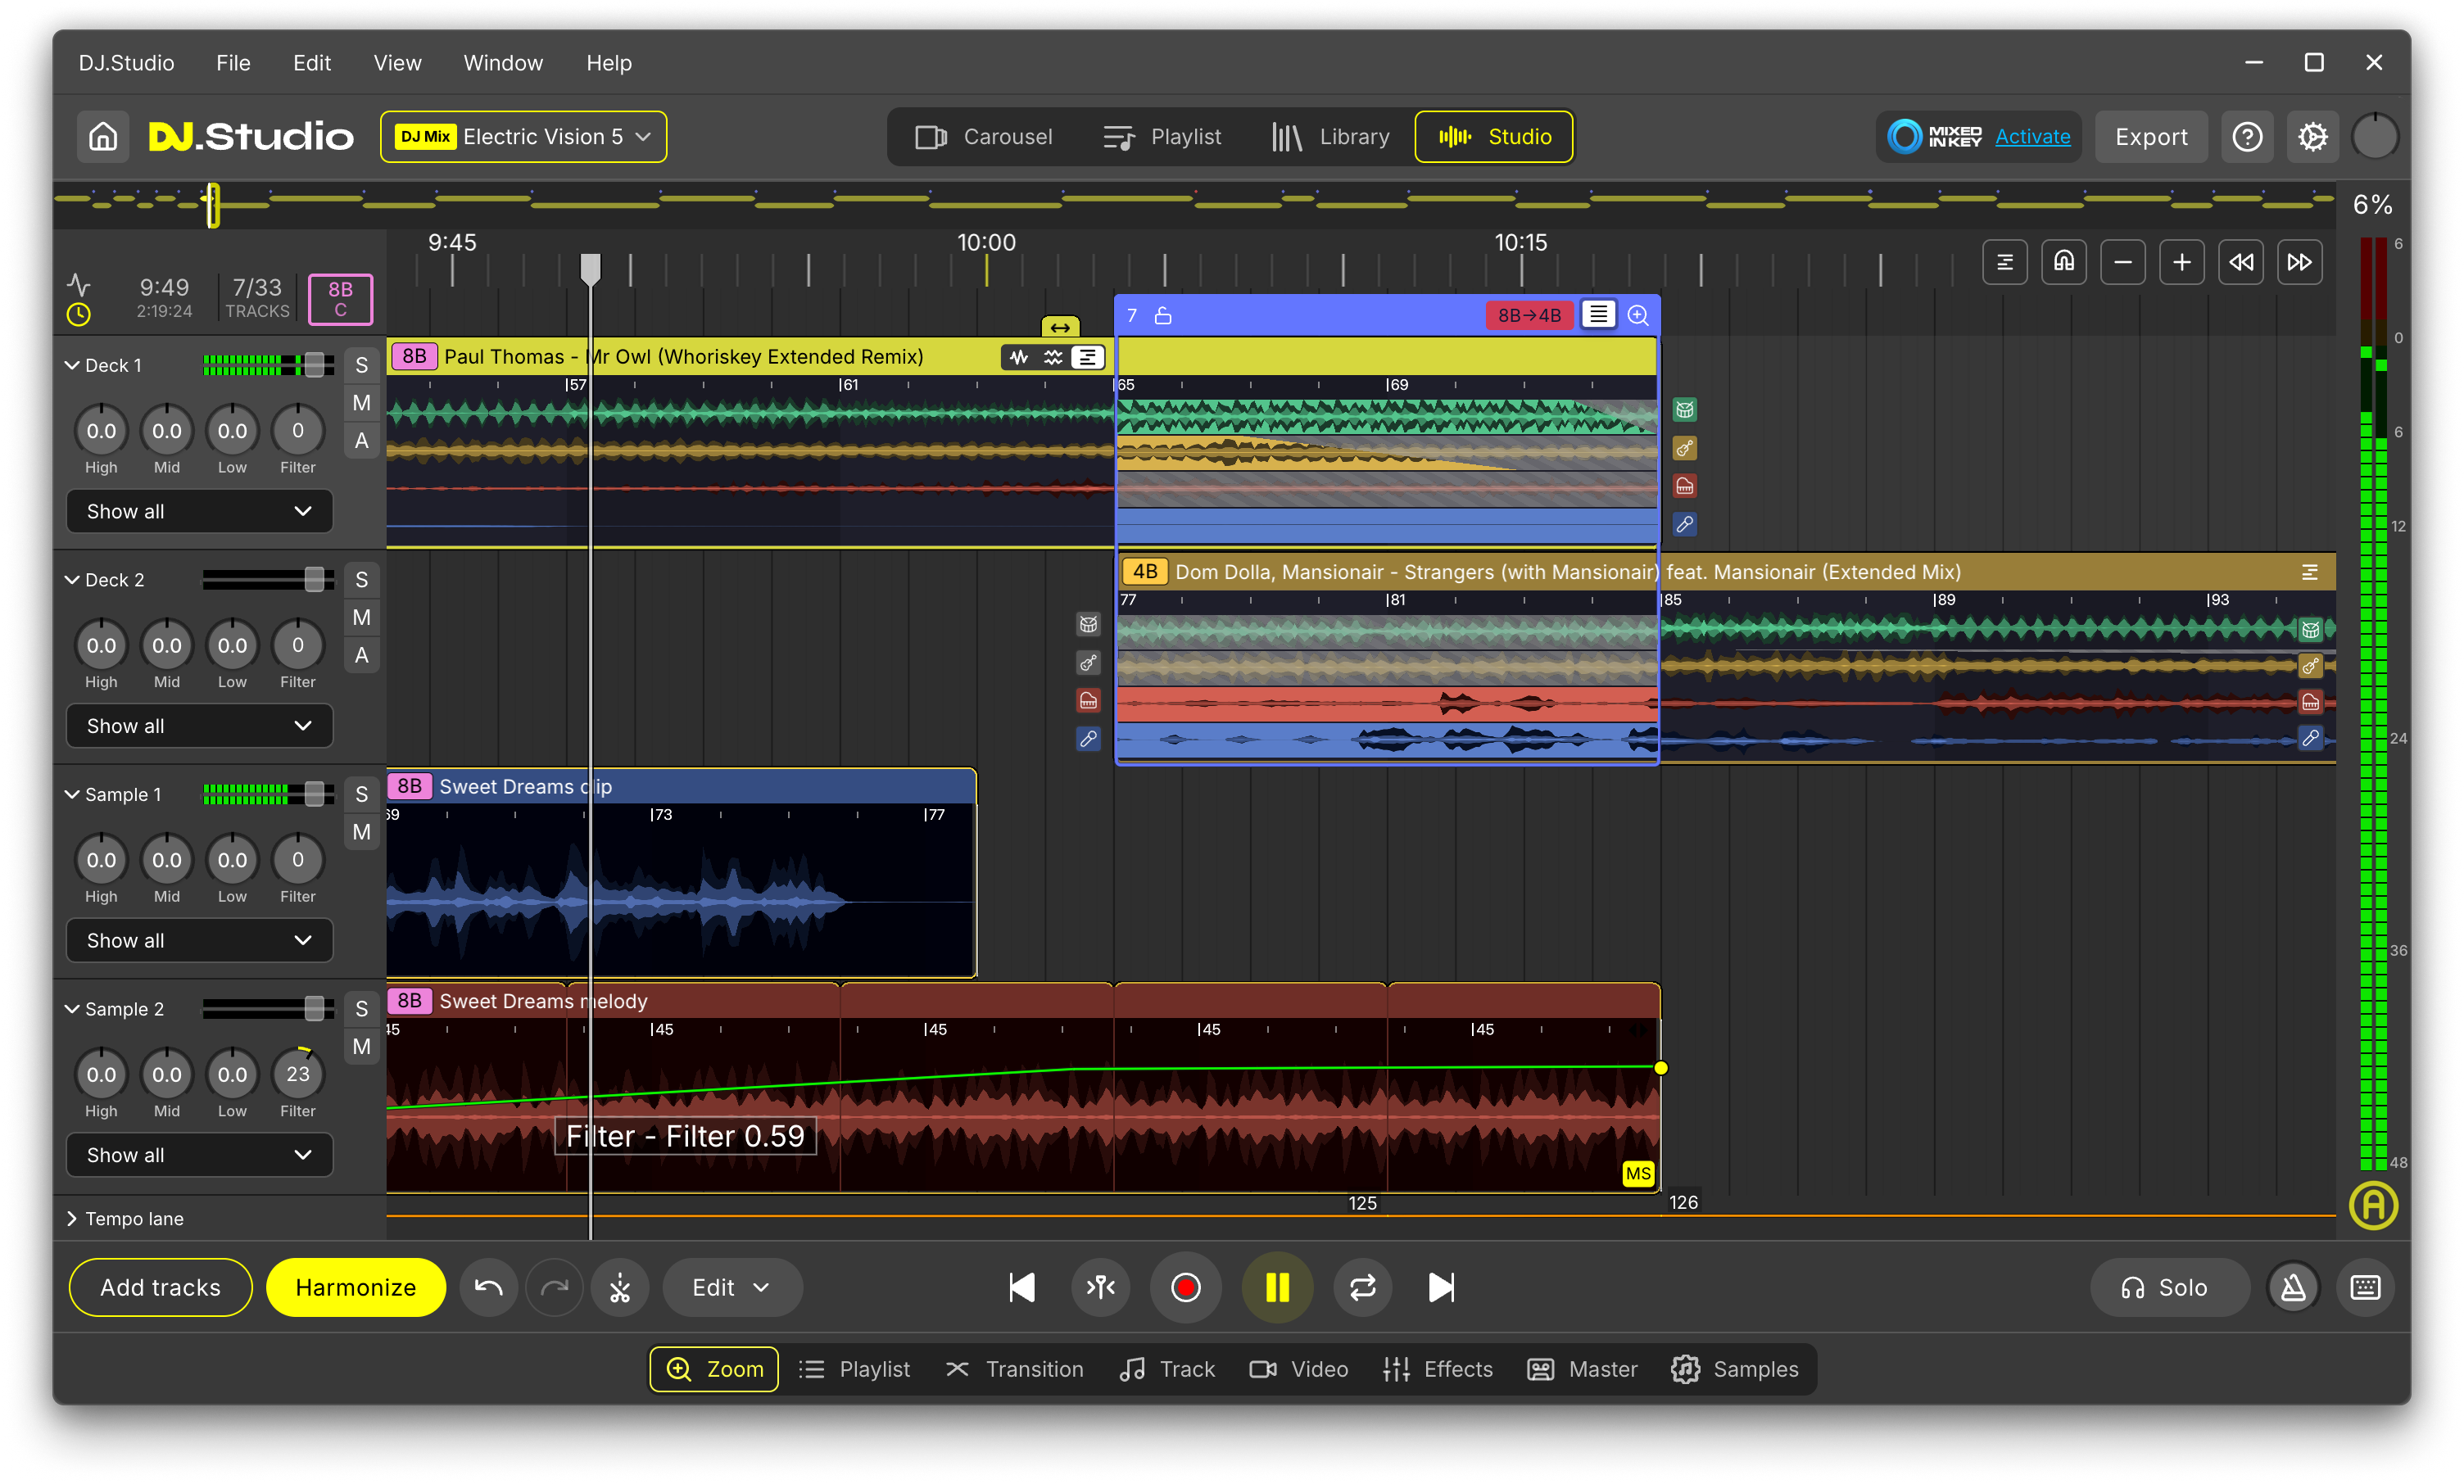2464x1484 pixels.
Task: Click the Harmonize button
Action: point(355,1288)
